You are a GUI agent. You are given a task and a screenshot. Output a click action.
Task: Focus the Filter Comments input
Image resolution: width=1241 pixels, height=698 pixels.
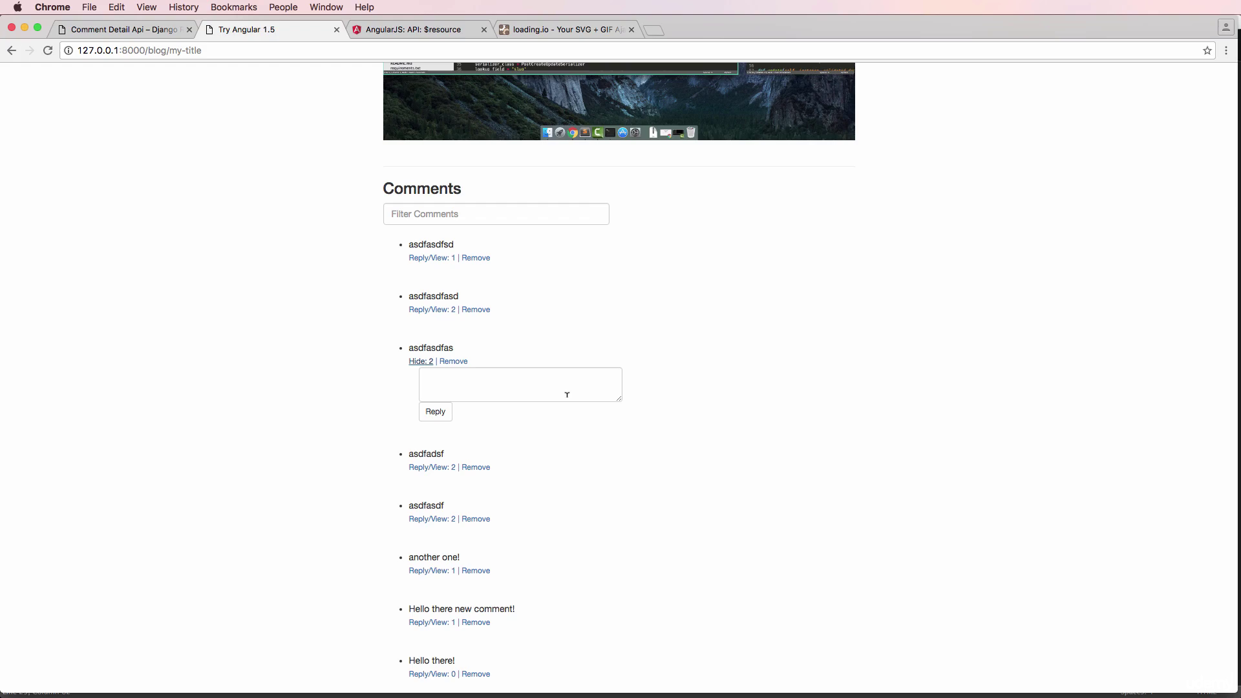[x=496, y=214]
